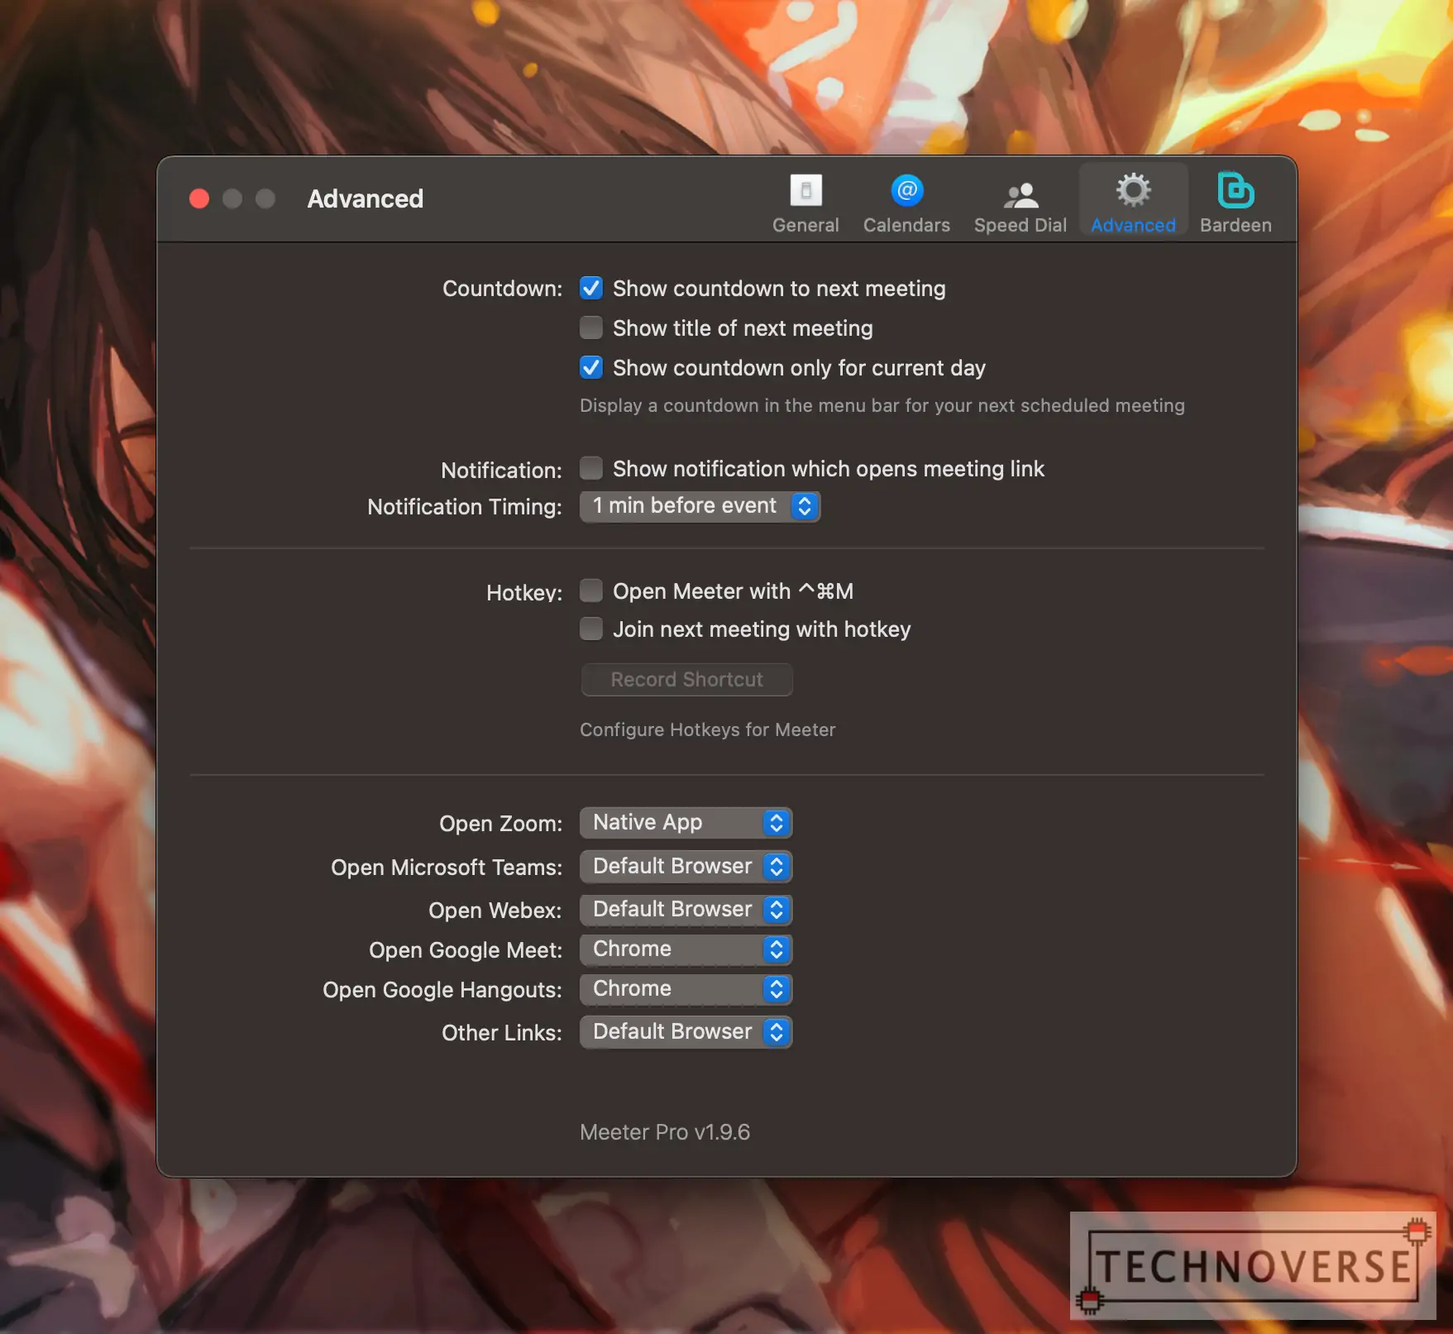
Task: Click the Hotkey: label
Action: (524, 593)
